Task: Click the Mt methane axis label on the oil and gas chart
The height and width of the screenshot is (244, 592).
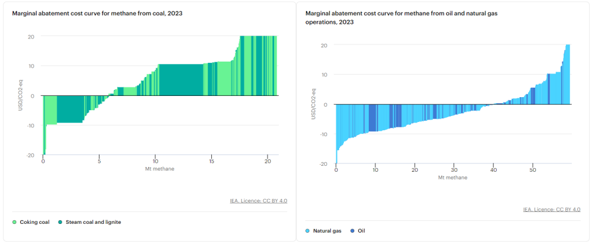Action: click(x=452, y=177)
